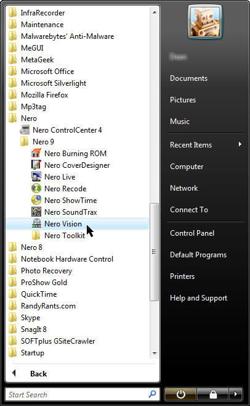This screenshot has width=250, height=406.
Task: Open Control Panel from the right pane
Action: pyautogui.click(x=192, y=233)
